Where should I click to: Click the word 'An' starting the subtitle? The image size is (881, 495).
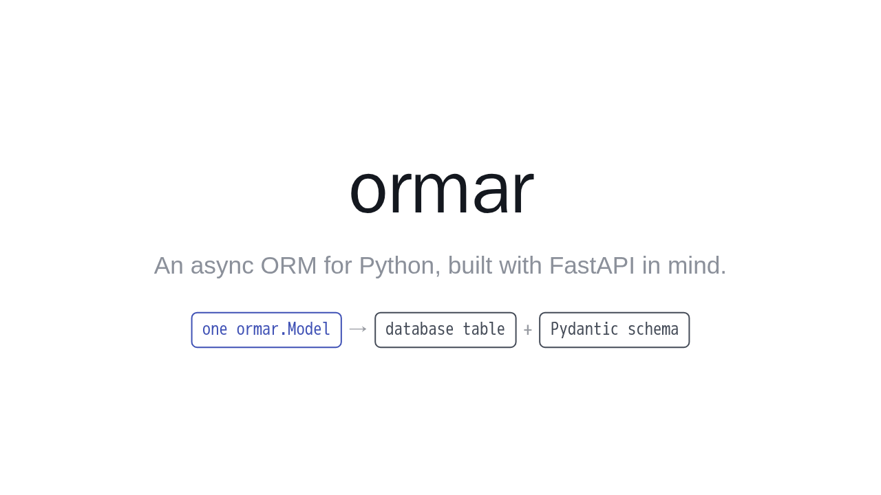tap(169, 265)
